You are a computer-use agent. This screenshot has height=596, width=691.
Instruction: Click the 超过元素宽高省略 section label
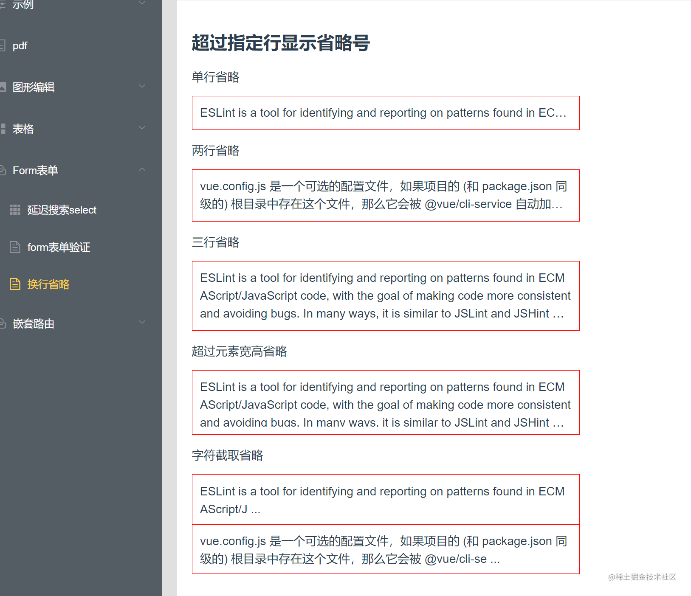pyautogui.click(x=240, y=351)
